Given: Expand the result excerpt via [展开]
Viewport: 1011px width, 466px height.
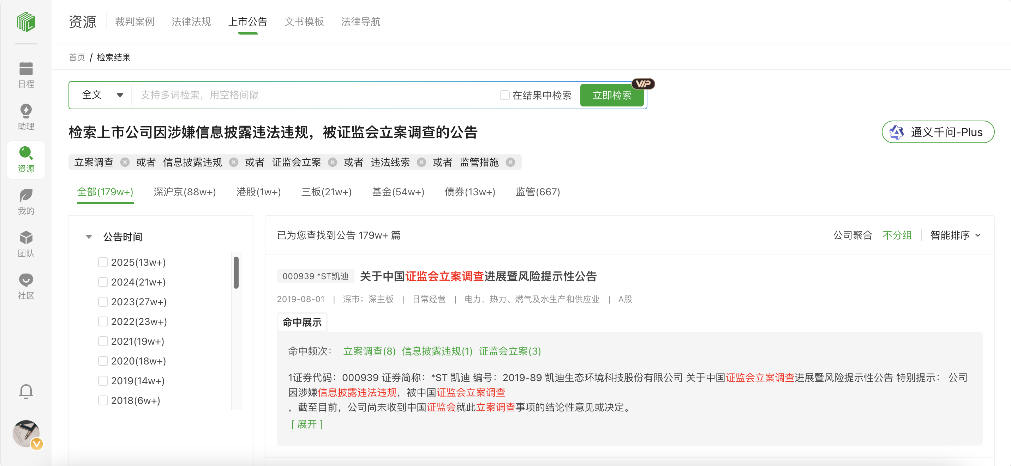Looking at the screenshot, I should [307, 424].
